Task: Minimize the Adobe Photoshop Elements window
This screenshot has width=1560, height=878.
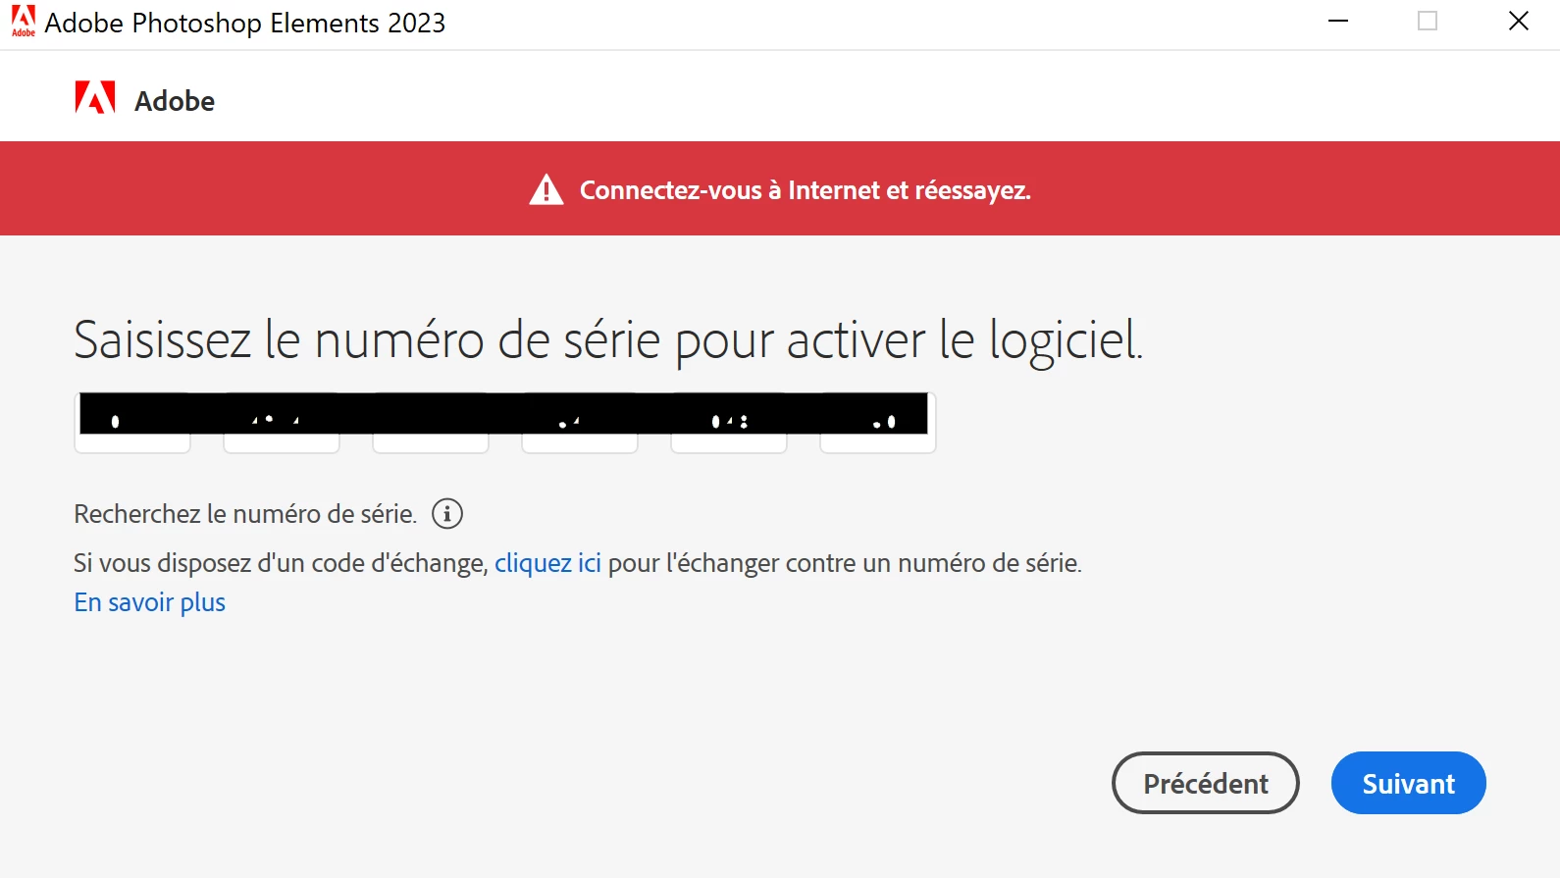Action: tap(1338, 22)
